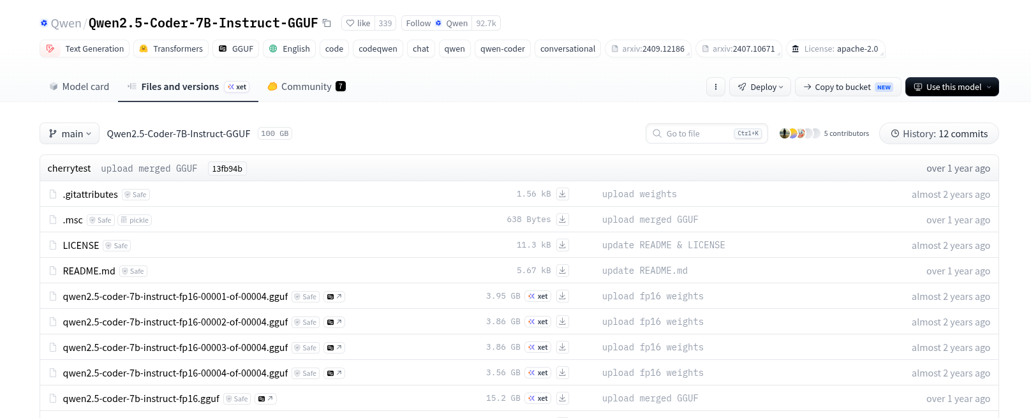Image resolution: width=1031 pixels, height=418 pixels.
Task: Open the main branch dropdown
Action: pyautogui.click(x=70, y=133)
